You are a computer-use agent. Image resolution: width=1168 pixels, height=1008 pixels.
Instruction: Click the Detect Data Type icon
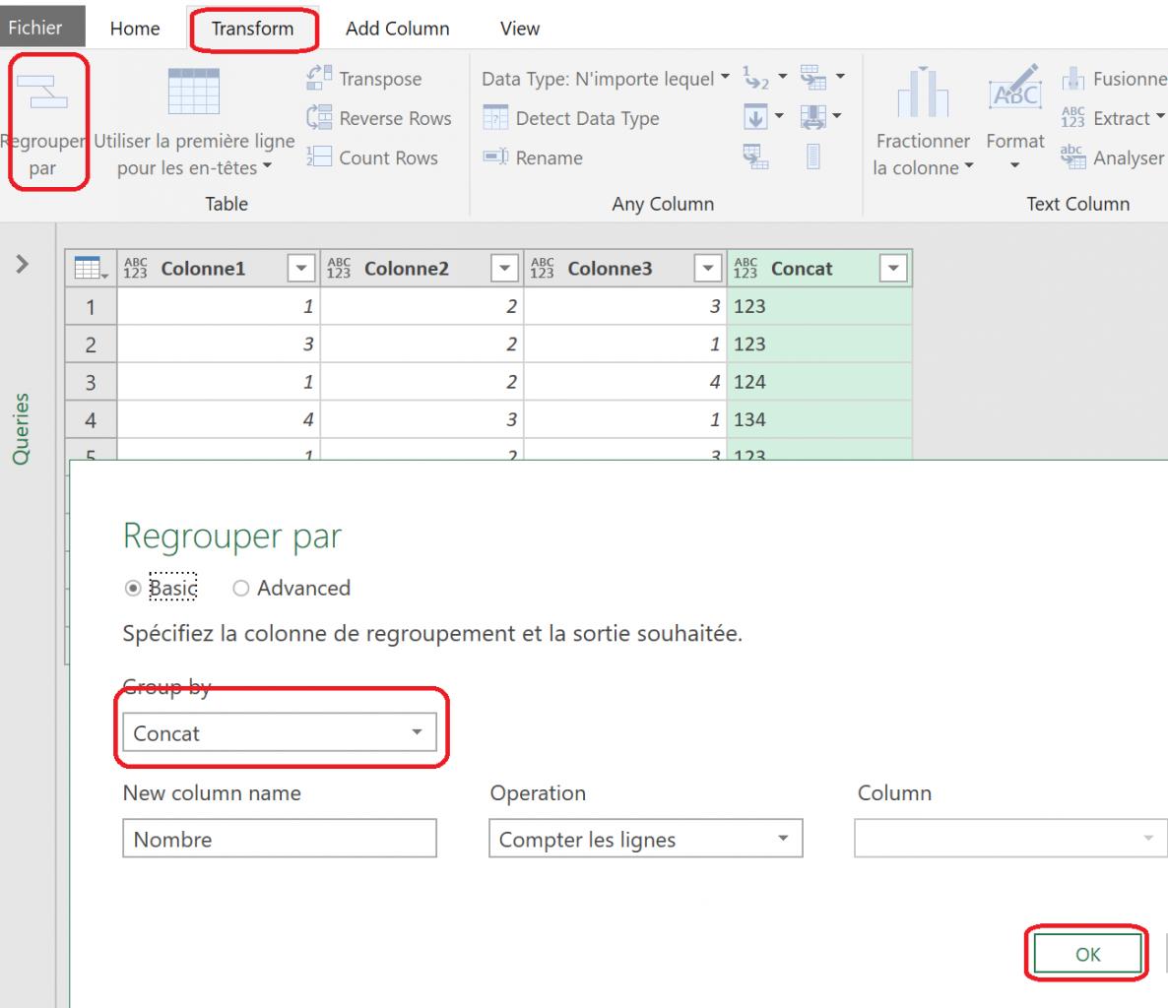(x=495, y=117)
